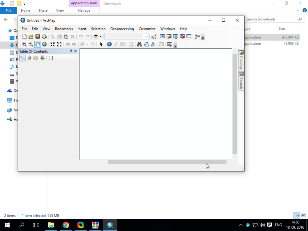Open the Find binoculars tool
The height and width of the screenshot is (231, 308).
click(x=139, y=44)
